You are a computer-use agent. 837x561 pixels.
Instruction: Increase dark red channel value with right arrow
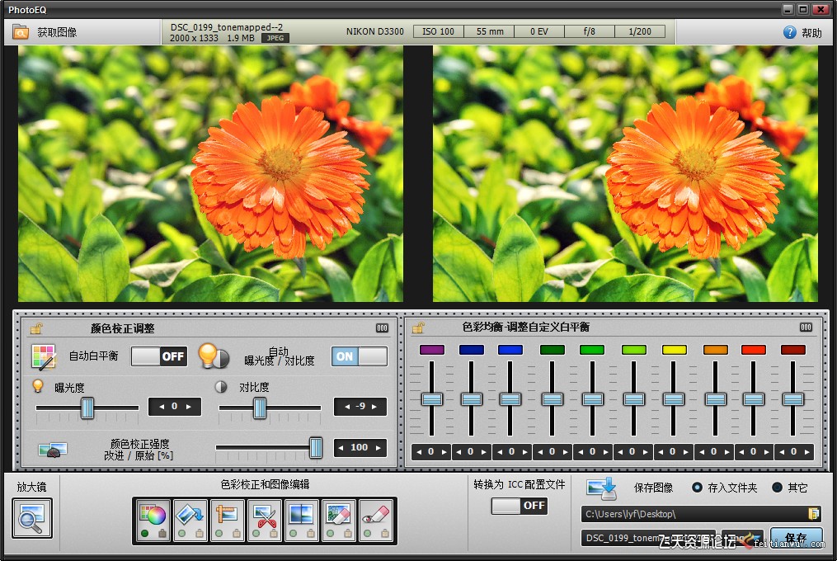tap(807, 452)
